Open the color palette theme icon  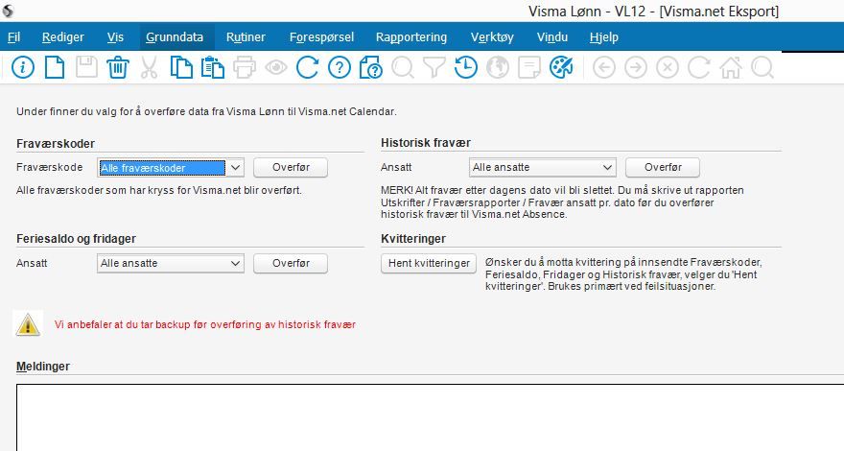(561, 68)
